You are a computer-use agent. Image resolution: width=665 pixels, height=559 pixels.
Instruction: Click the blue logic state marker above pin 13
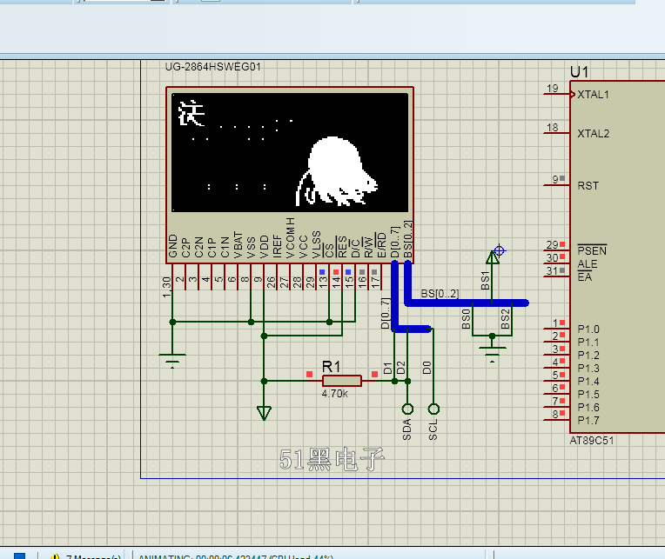tap(322, 272)
